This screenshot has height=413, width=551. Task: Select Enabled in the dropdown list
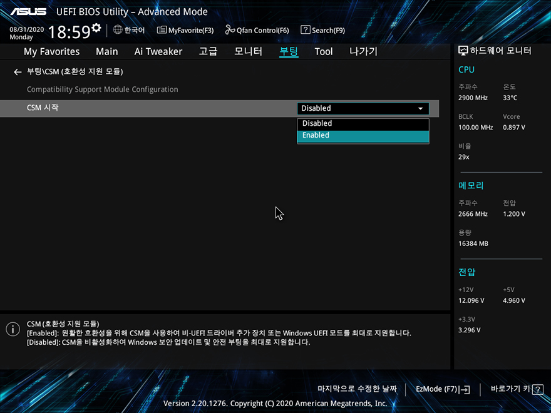pos(363,136)
